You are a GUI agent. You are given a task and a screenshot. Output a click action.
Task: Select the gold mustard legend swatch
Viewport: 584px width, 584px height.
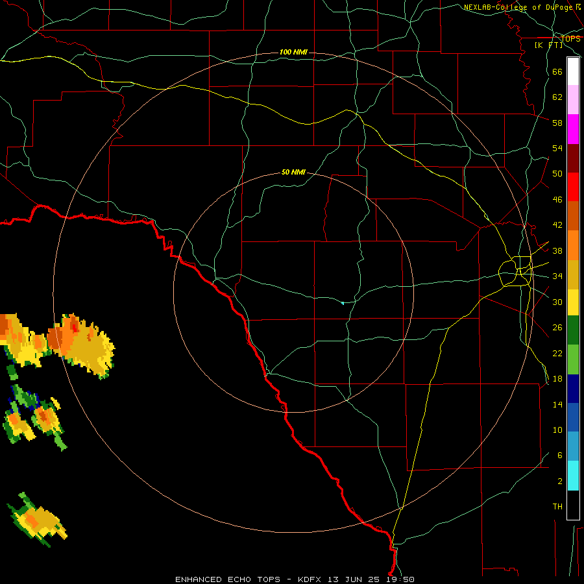click(573, 274)
